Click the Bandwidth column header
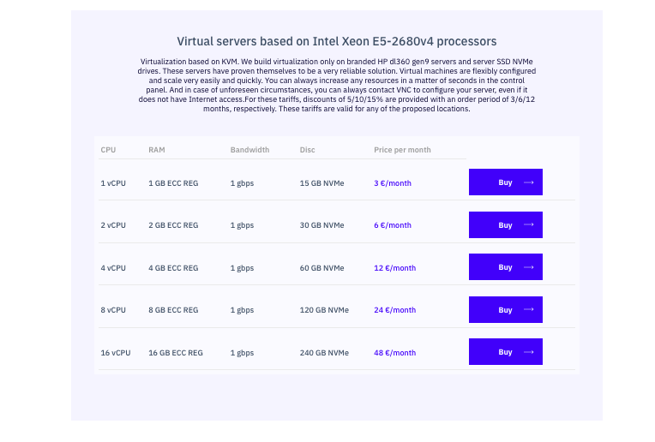 [x=249, y=150]
